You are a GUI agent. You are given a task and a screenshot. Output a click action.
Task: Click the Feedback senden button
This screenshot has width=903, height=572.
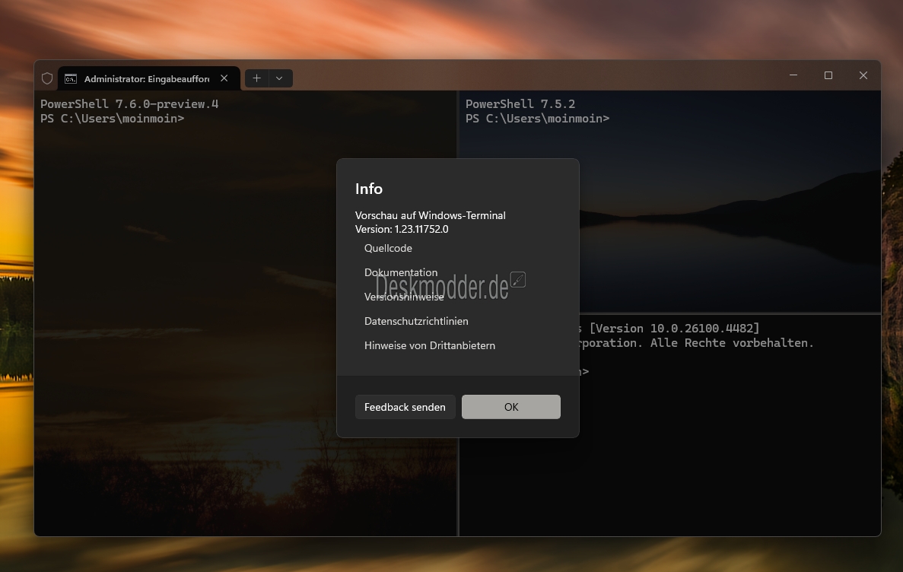[x=405, y=407]
